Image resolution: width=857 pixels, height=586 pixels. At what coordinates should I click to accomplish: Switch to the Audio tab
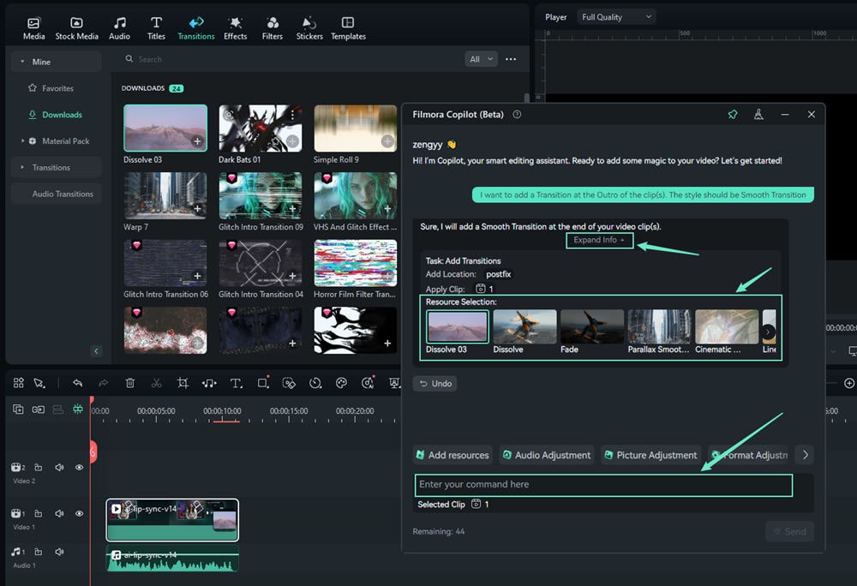(x=119, y=28)
